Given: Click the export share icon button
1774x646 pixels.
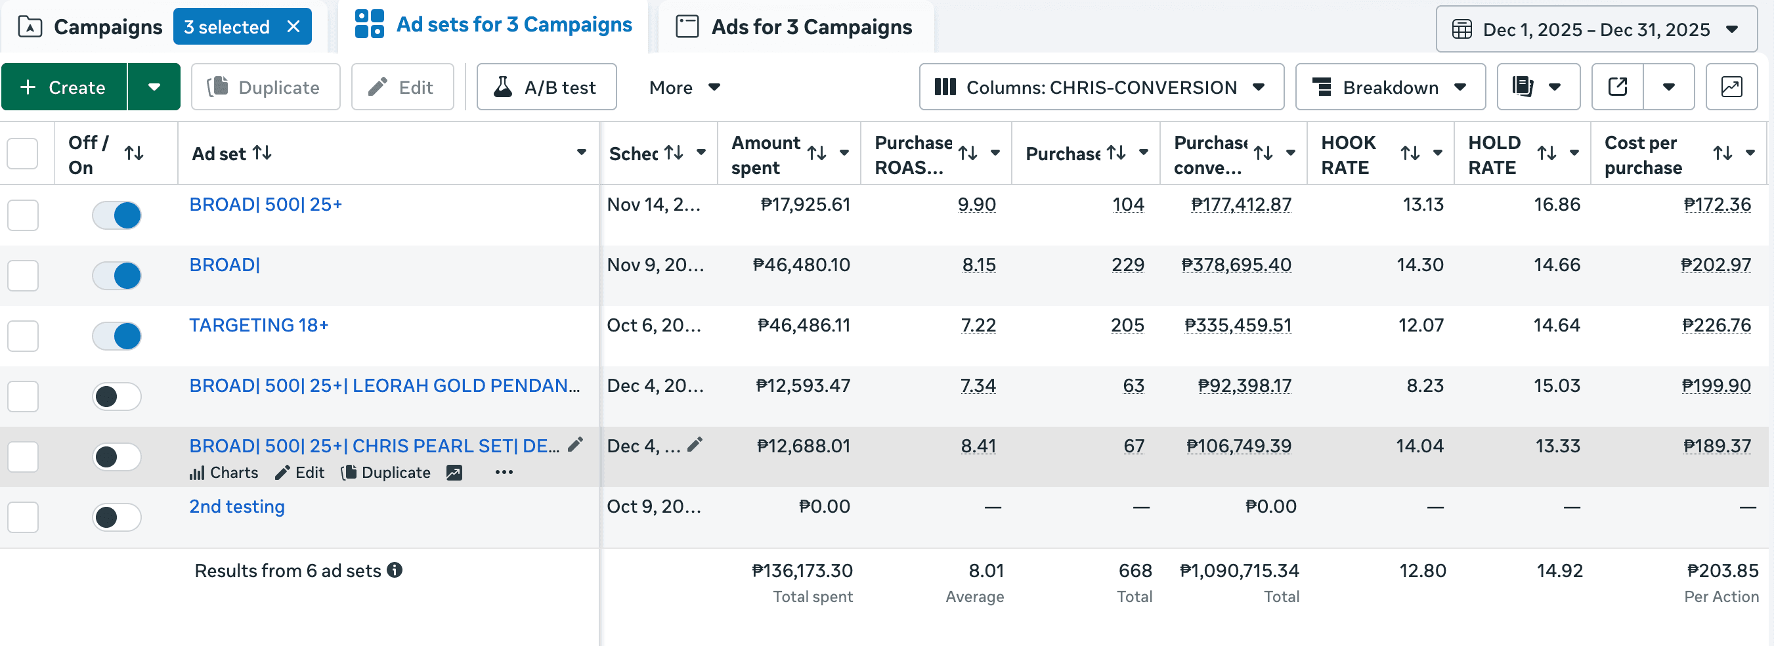Looking at the screenshot, I should (x=1617, y=87).
